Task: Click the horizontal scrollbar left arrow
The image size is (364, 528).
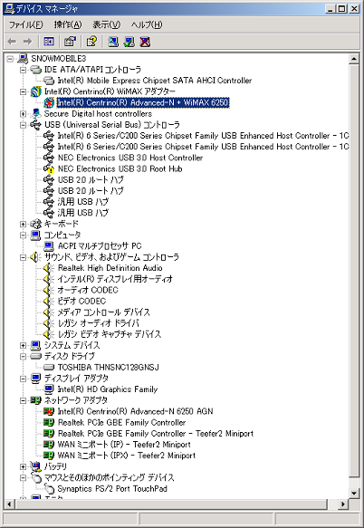Action: [x=9, y=504]
